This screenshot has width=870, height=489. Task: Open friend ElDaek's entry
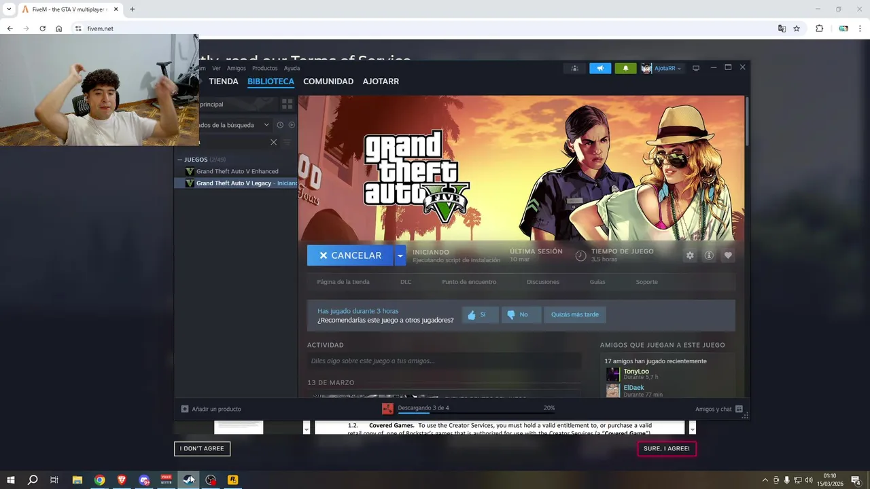[x=634, y=391]
